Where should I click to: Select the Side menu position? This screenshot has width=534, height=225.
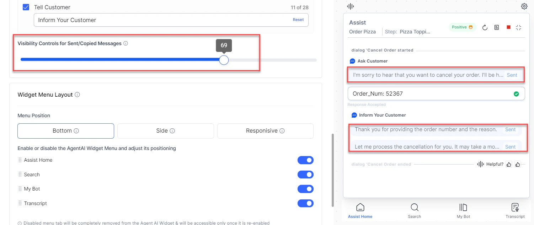pyautogui.click(x=166, y=131)
